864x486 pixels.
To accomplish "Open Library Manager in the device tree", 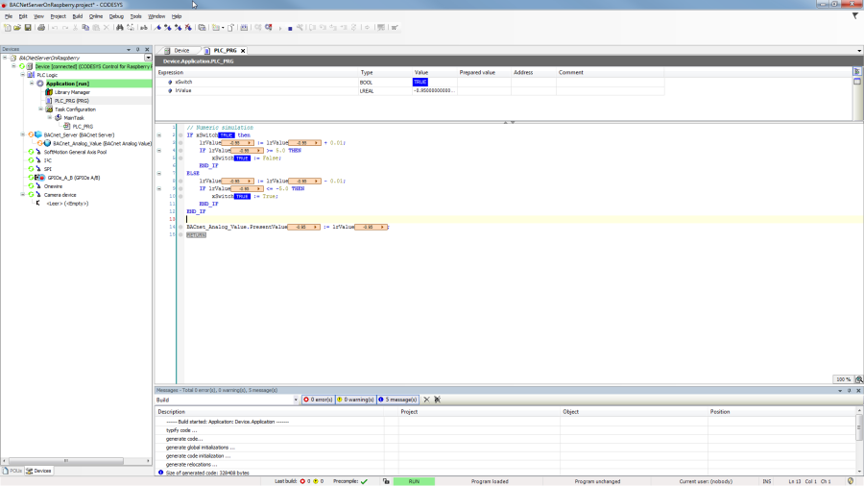I will (72, 92).
